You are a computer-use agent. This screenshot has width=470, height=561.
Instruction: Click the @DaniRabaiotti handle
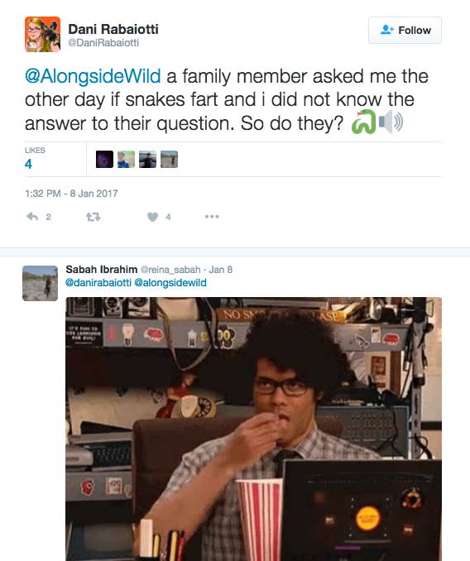pos(103,43)
